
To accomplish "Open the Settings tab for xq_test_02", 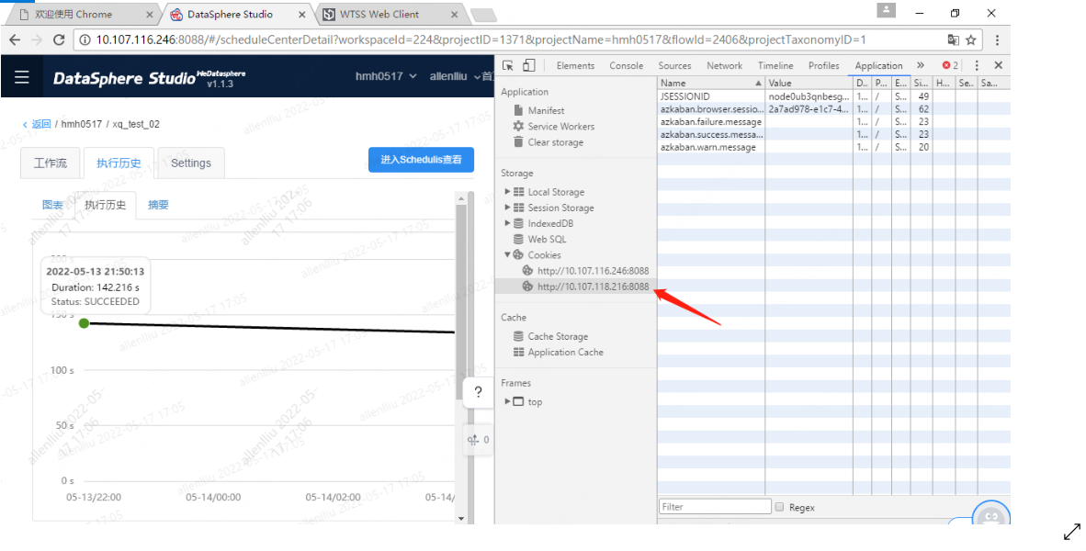I will click(x=190, y=162).
